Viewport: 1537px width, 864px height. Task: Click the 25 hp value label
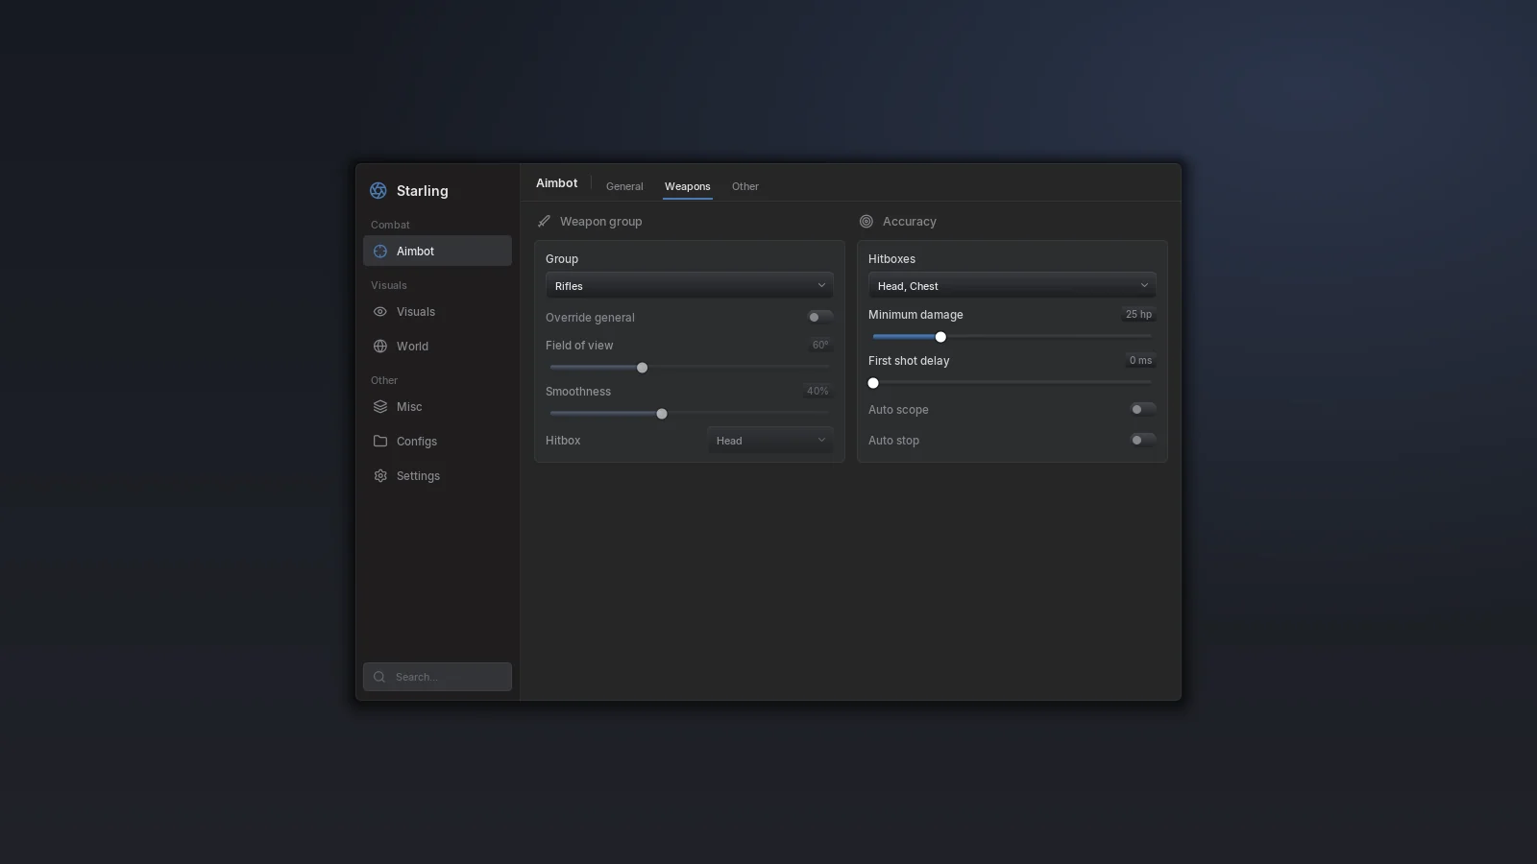pos(1138,315)
